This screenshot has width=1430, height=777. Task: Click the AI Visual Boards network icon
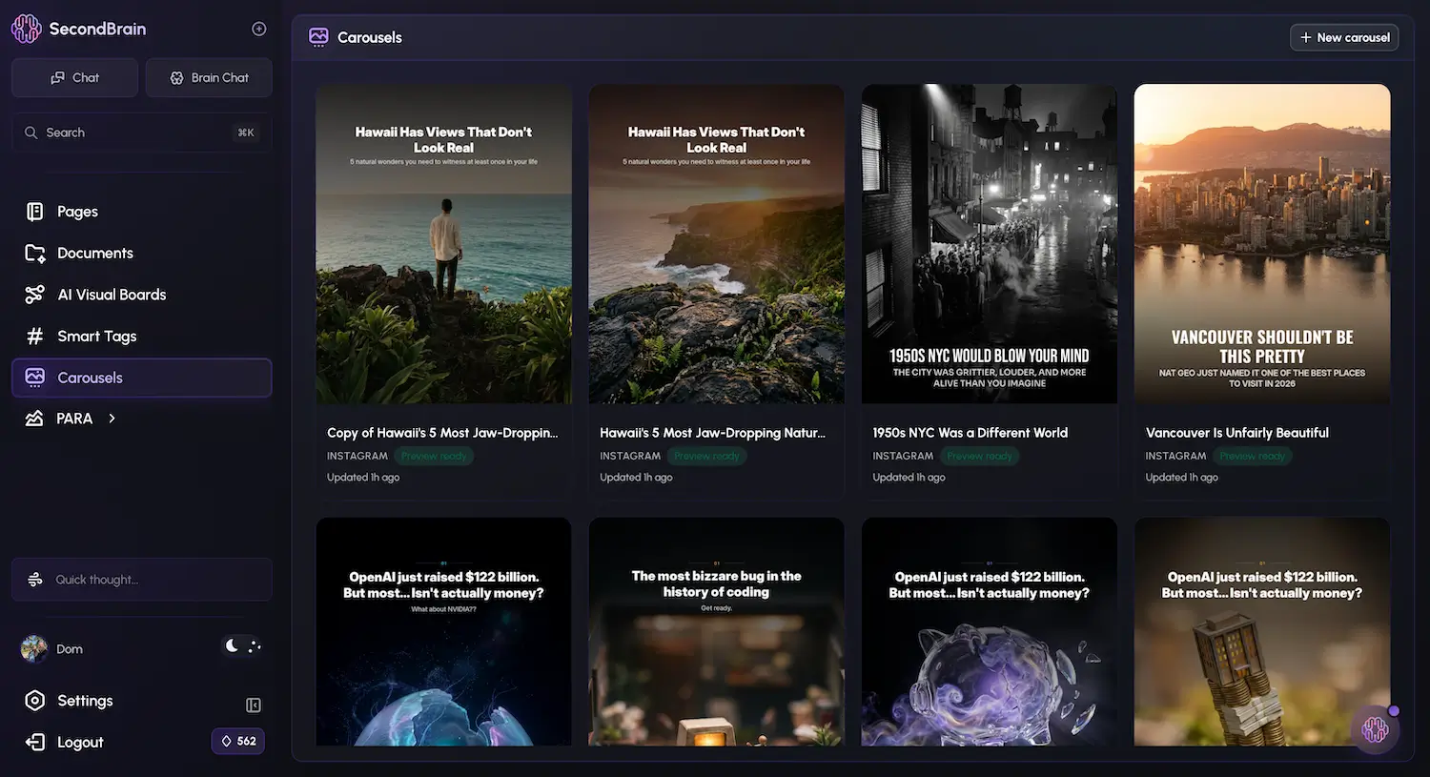(x=33, y=294)
